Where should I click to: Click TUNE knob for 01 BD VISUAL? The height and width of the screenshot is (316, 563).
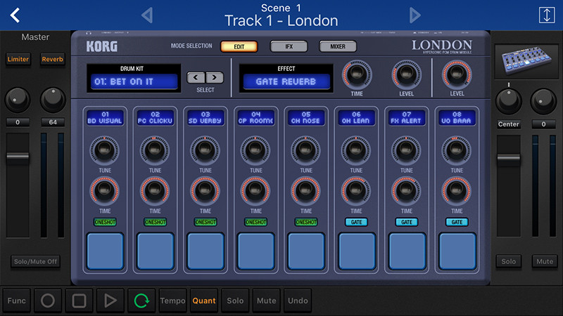[x=104, y=150]
